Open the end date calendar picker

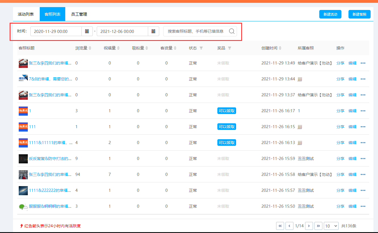click(x=153, y=31)
